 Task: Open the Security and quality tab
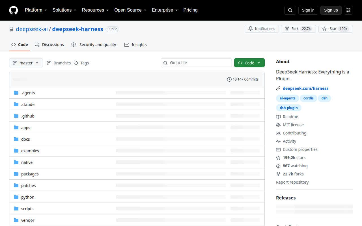(x=94, y=45)
